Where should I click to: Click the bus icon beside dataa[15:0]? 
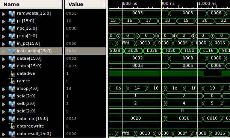coord(12,59)
